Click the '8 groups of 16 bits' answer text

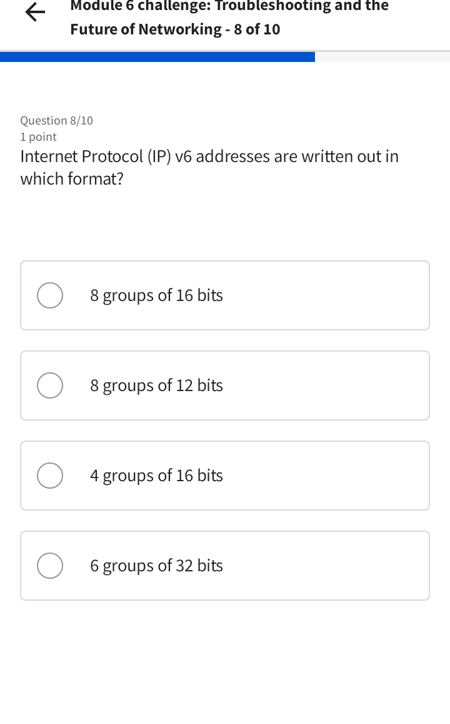(x=156, y=295)
